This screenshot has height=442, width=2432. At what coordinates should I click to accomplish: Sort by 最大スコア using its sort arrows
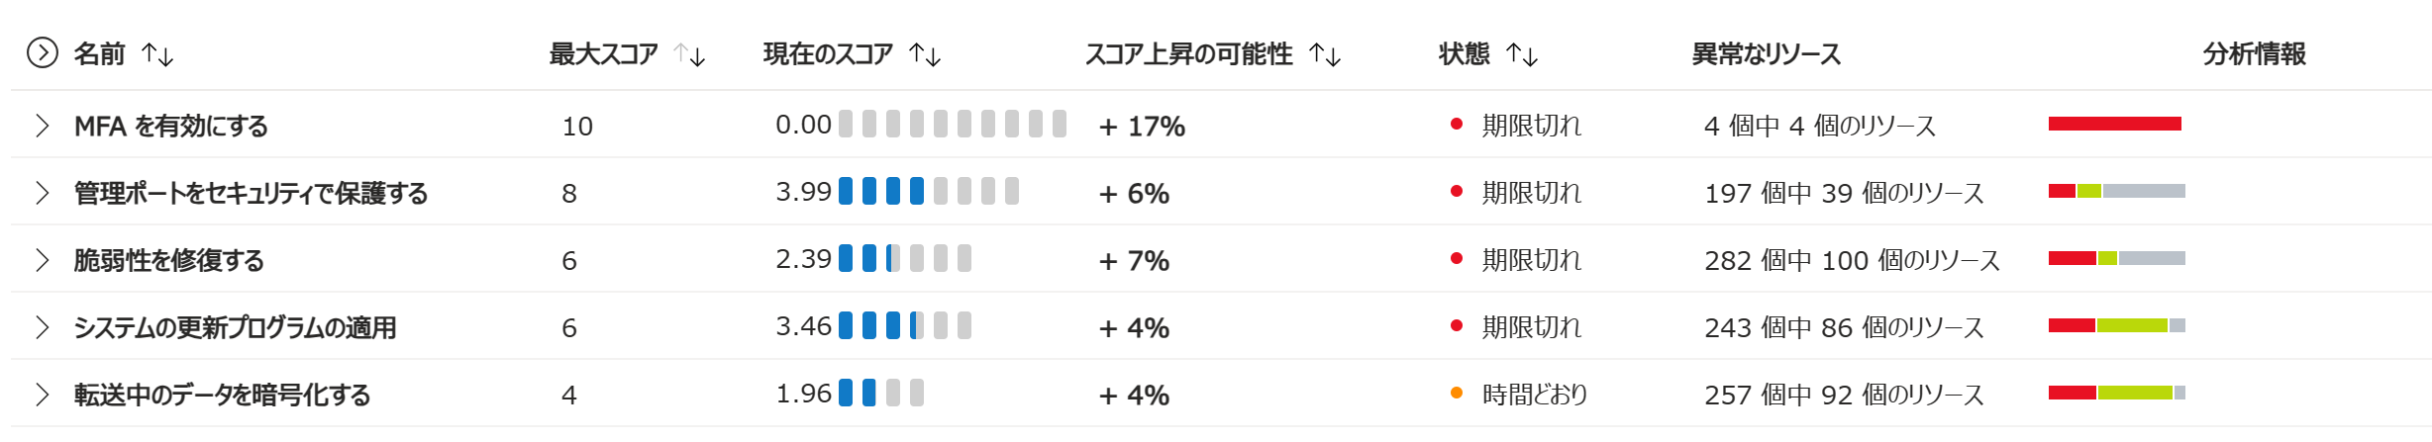(x=690, y=54)
